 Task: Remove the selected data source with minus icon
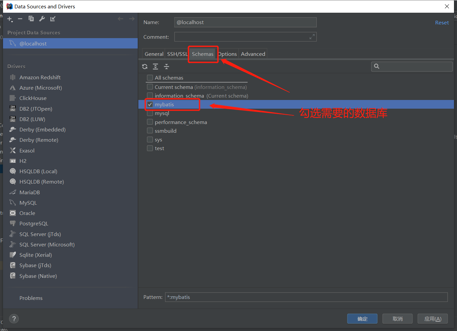20,19
